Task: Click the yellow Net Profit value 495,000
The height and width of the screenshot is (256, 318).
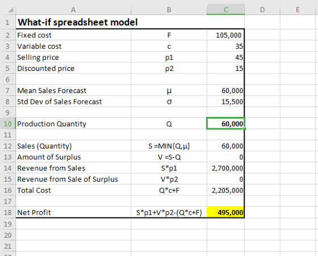Action: pyautogui.click(x=226, y=212)
